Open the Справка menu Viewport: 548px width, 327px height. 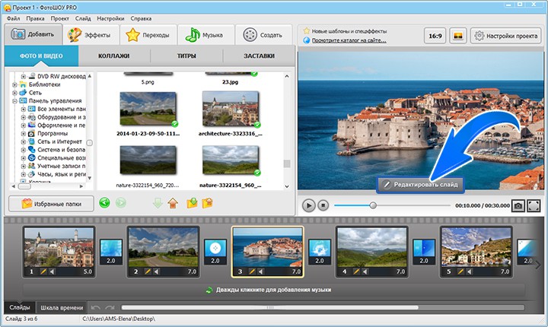coord(141,18)
